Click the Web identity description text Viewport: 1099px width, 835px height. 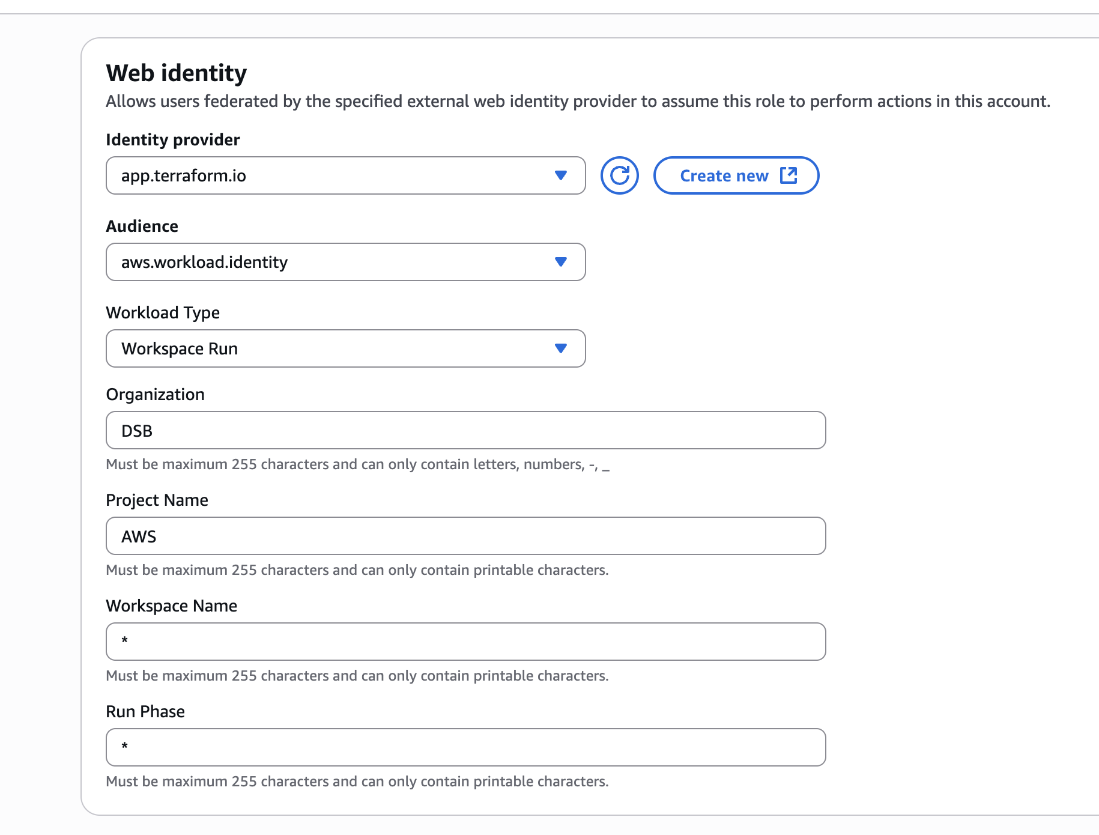tap(578, 101)
